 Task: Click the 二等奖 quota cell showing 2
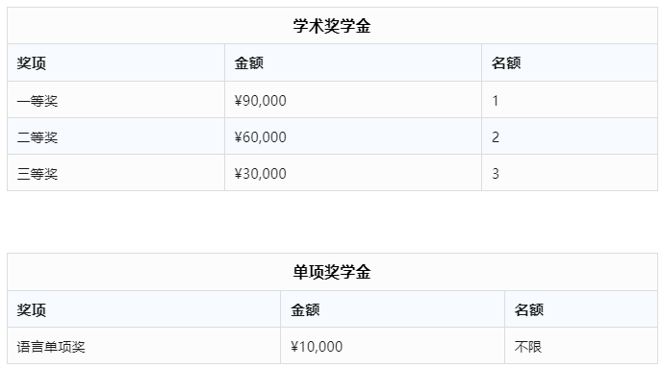(x=570, y=136)
